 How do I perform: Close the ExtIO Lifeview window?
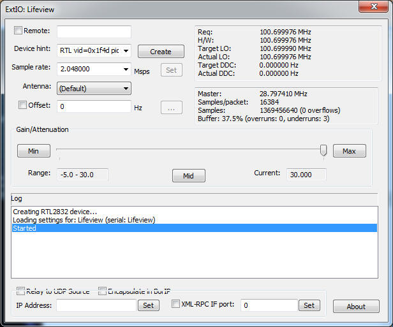(x=373, y=6)
